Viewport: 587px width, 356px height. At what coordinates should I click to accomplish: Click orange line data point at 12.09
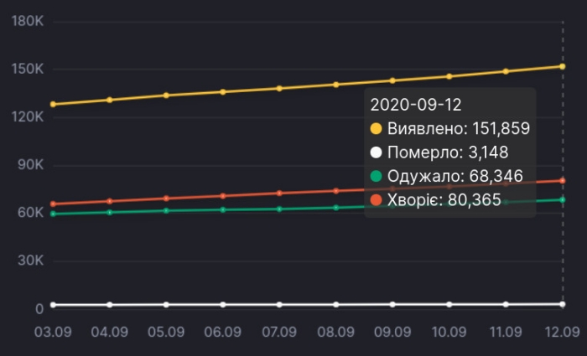[x=563, y=181]
